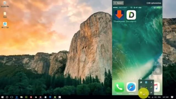Launch Microsoft Edge from the taskbar
176x99 pixels.
(x=16, y=97)
